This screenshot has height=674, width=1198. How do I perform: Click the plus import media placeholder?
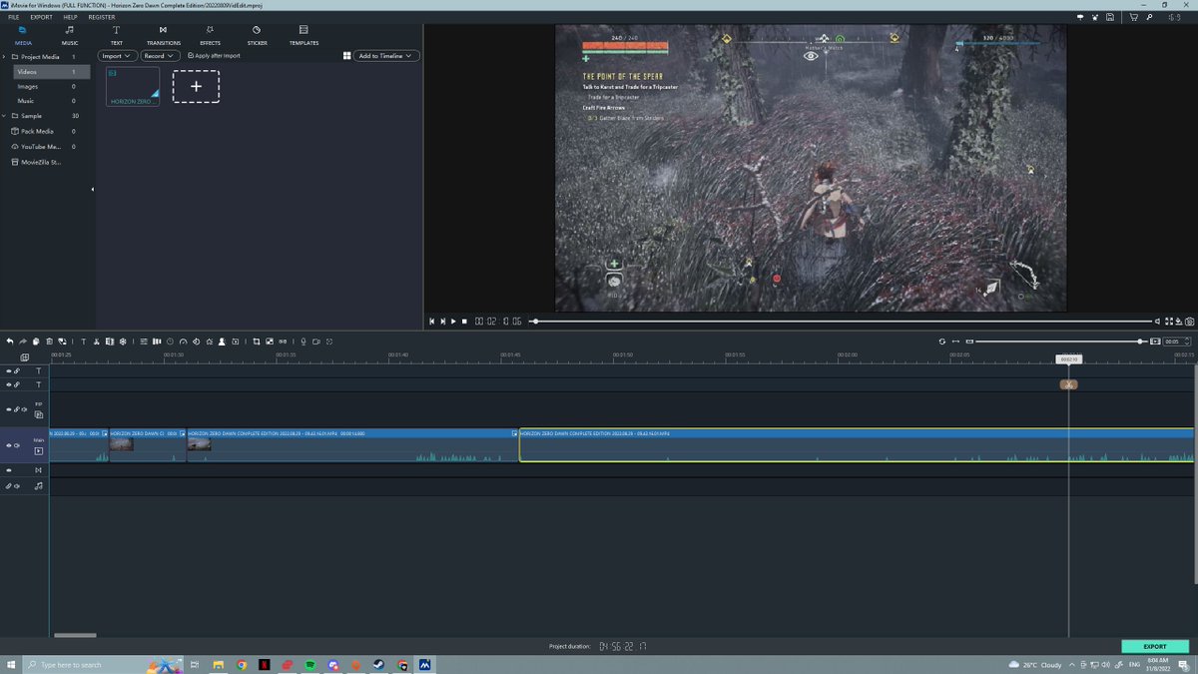[x=196, y=87]
